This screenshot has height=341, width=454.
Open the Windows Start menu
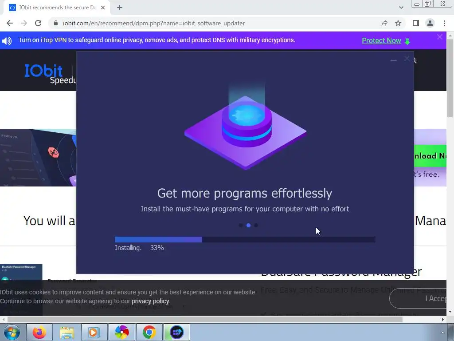(x=12, y=332)
